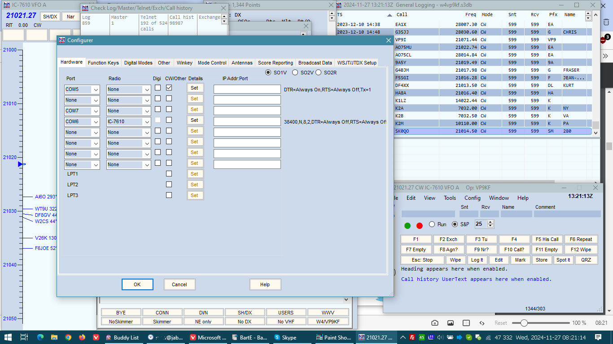The width and height of the screenshot is (613, 344).
Task: Open Task View in the taskbar
Action: 24,337
